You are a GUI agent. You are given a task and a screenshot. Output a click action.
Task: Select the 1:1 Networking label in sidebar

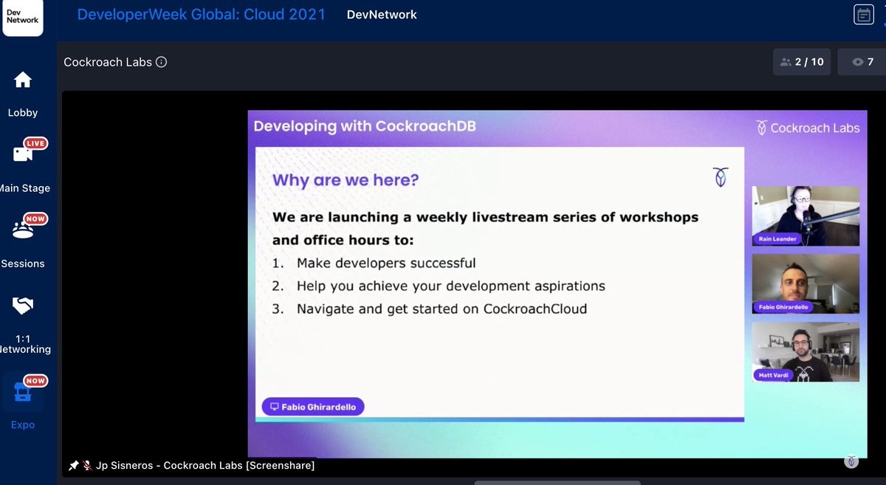click(24, 343)
